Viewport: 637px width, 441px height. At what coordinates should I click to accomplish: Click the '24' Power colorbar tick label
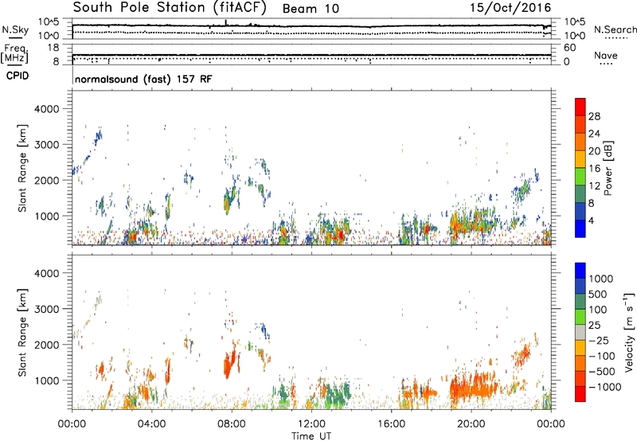[x=594, y=134]
